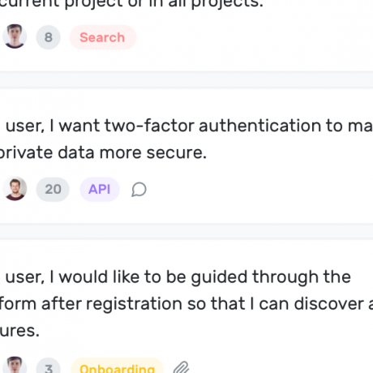Click the trailing text 'ures.'
This screenshot has height=373, width=373.
[x=19, y=331]
